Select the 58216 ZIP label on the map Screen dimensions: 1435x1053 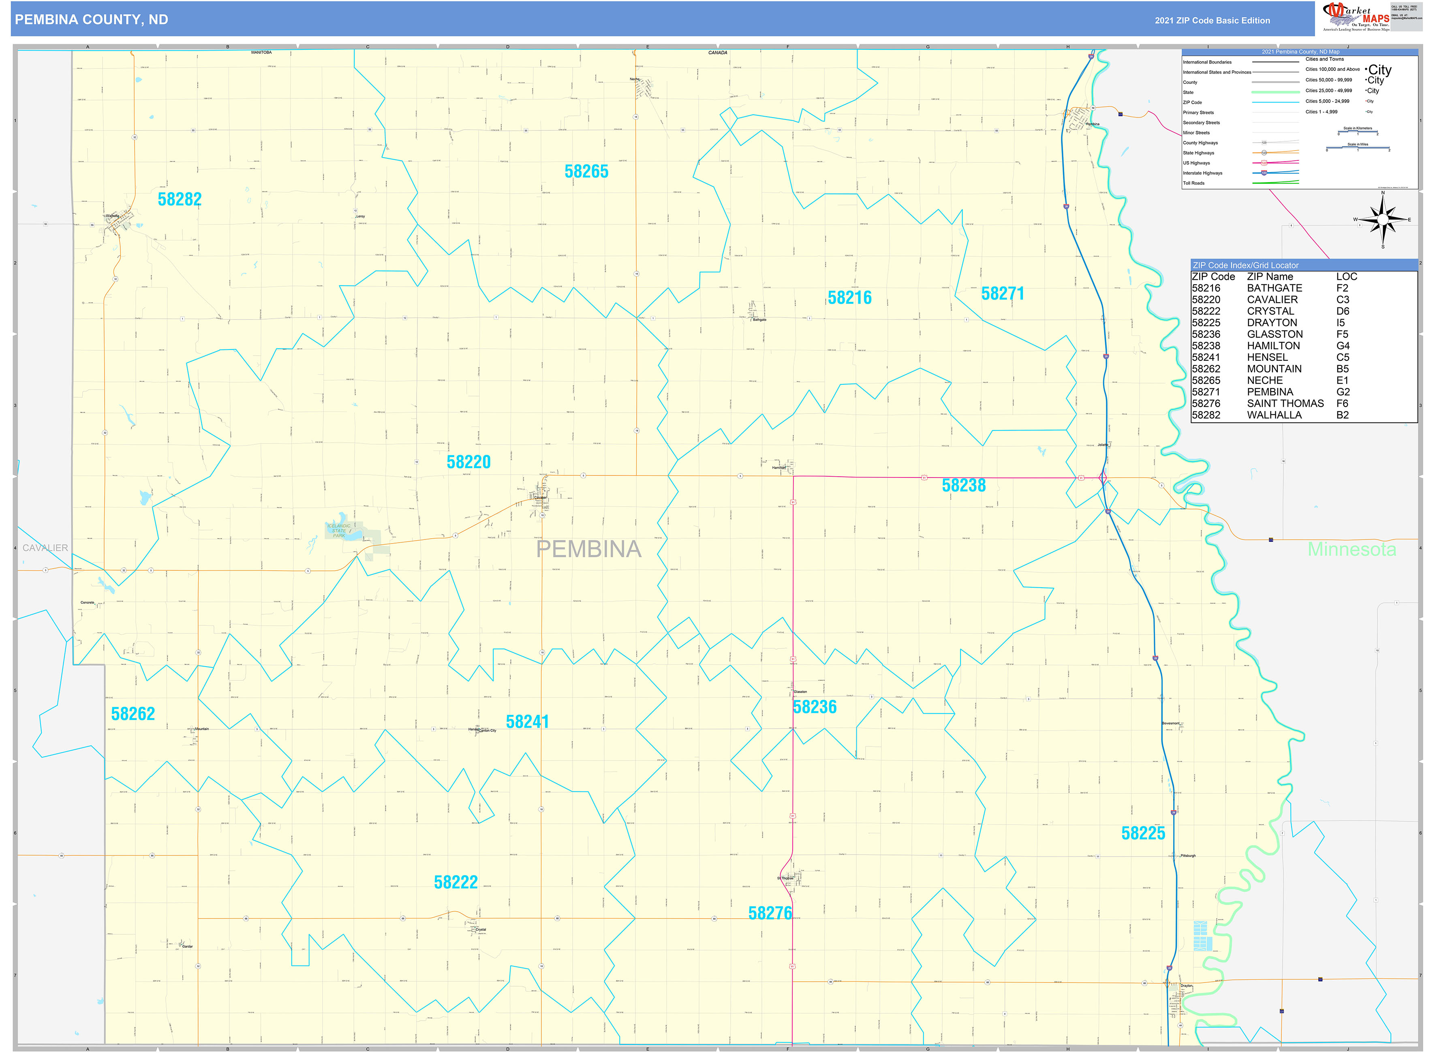pos(849,298)
